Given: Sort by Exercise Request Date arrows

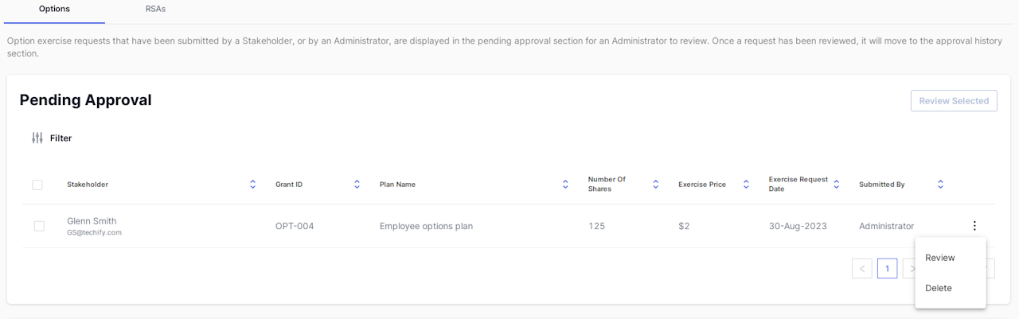Looking at the screenshot, I should (837, 185).
